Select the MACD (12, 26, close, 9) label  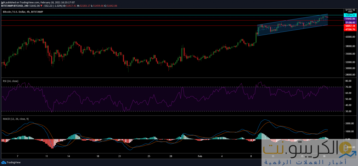[x=15, y=119]
